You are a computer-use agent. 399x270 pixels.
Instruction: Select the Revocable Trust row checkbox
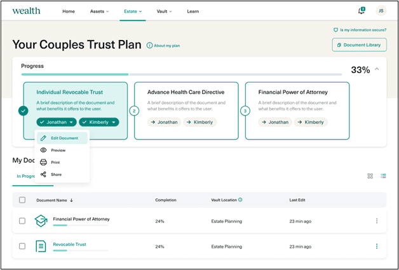[22, 246]
